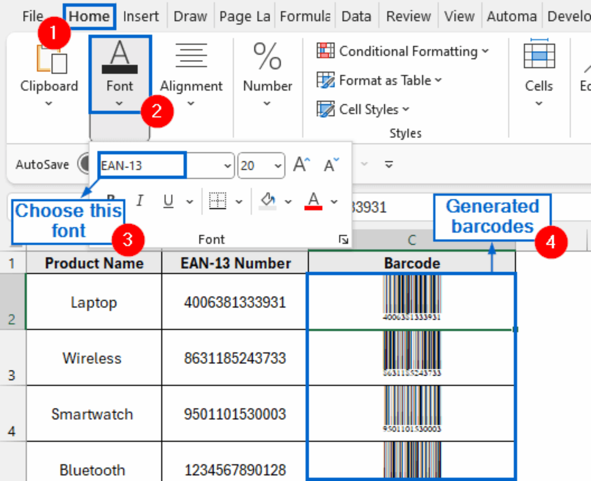591x481 pixels.
Task: Open the Font dialog launcher
Action: [x=343, y=239]
